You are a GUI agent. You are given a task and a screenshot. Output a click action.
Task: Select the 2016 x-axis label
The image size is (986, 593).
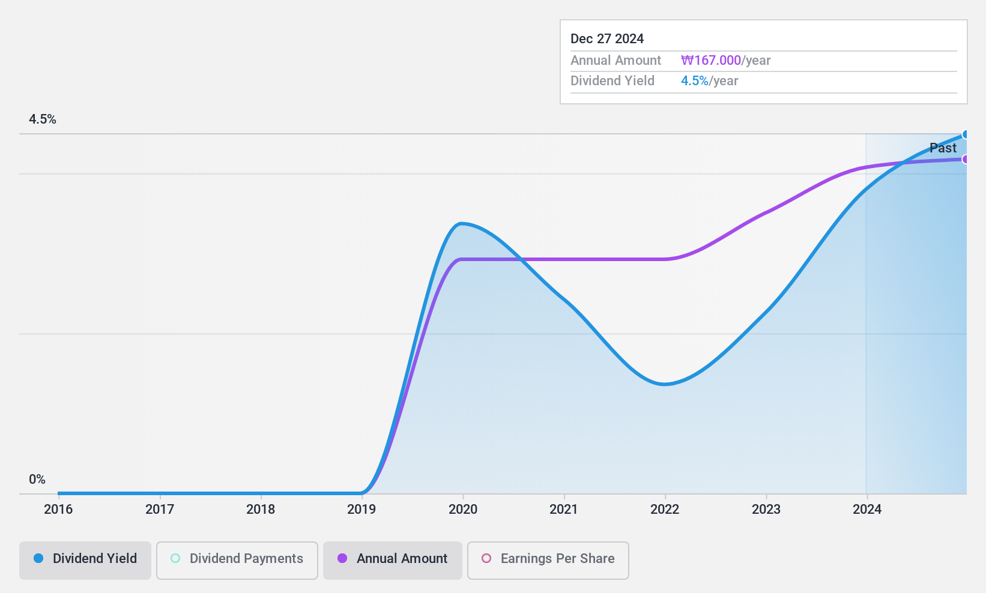(x=58, y=510)
